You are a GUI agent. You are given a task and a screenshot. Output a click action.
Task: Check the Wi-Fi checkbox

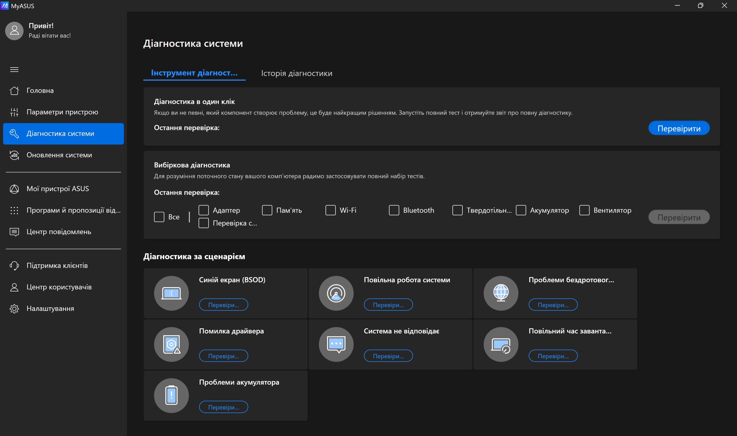pyautogui.click(x=330, y=210)
